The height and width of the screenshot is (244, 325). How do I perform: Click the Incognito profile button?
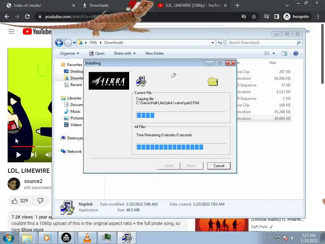(296, 17)
